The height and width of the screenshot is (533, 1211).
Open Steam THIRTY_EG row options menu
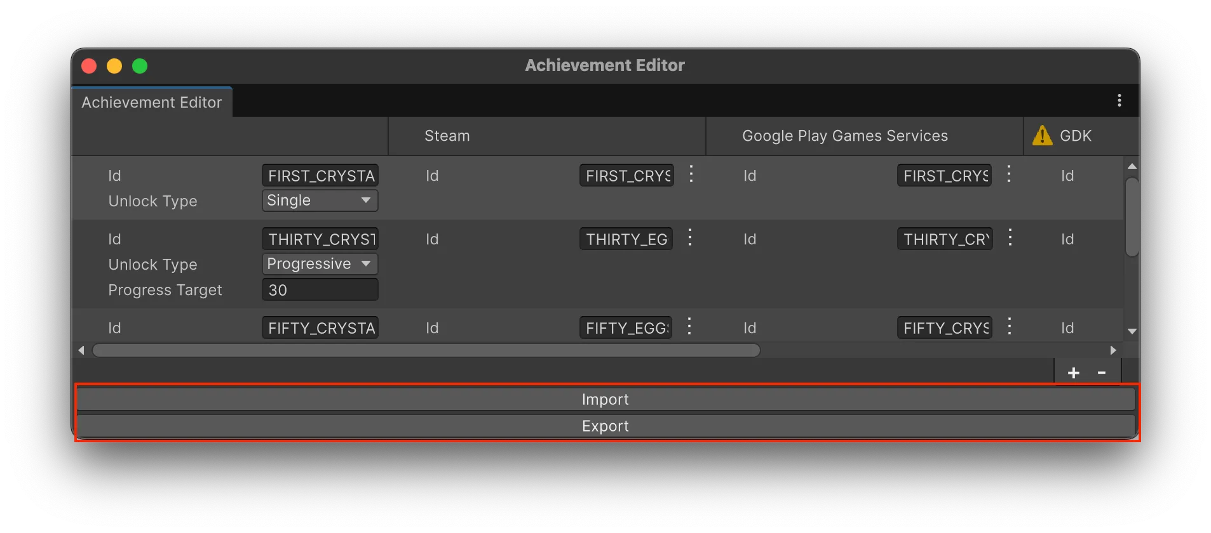(x=690, y=238)
